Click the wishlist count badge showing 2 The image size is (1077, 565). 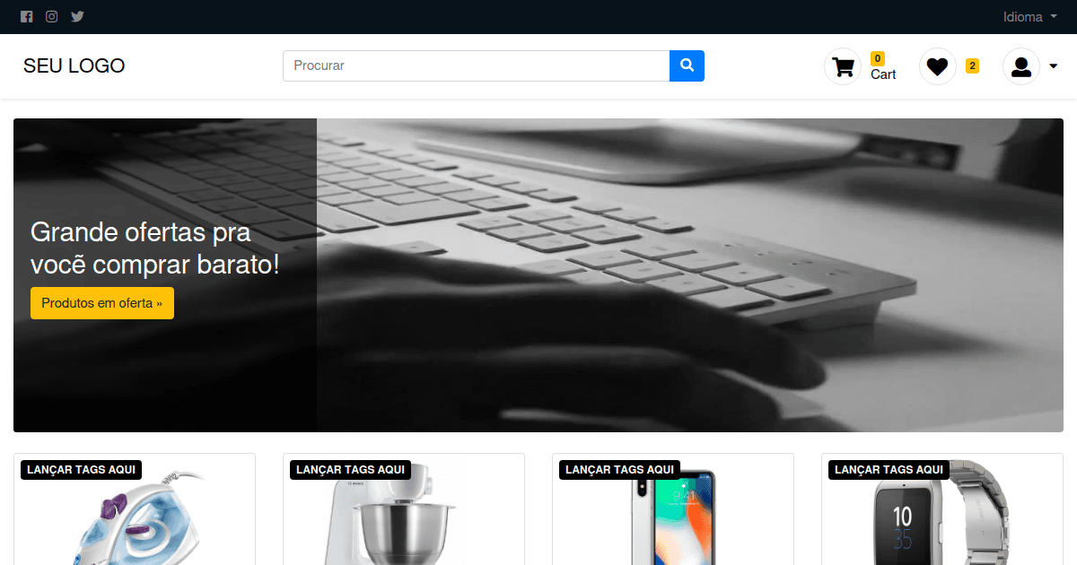[x=972, y=65]
